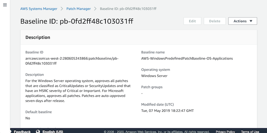This screenshot has height=133, width=267.
Task: Click the Edit button
Action: click(x=193, y=21)
